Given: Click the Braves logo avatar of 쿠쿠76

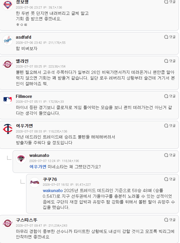Looking at the screenshot, I should [35, 182].
